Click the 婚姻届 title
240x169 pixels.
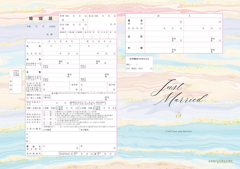[41, 18]
